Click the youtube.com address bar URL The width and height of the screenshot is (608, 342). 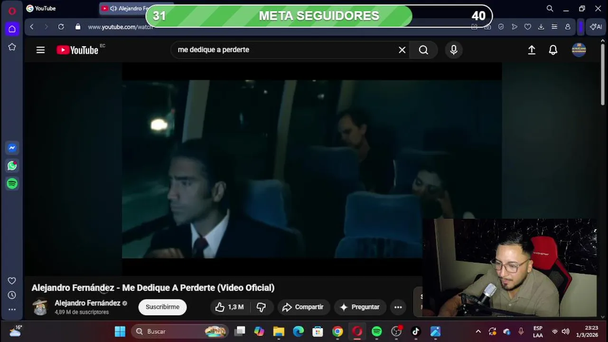120,27
